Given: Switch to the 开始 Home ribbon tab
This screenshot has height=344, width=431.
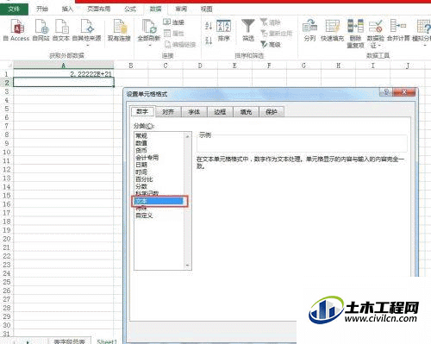Looking at the screenshot, I should [x=42, y=9].
